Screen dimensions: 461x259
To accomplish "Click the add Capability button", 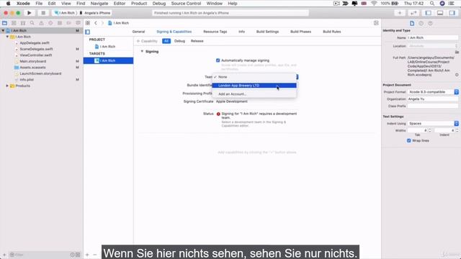I will tap(147, 41).
